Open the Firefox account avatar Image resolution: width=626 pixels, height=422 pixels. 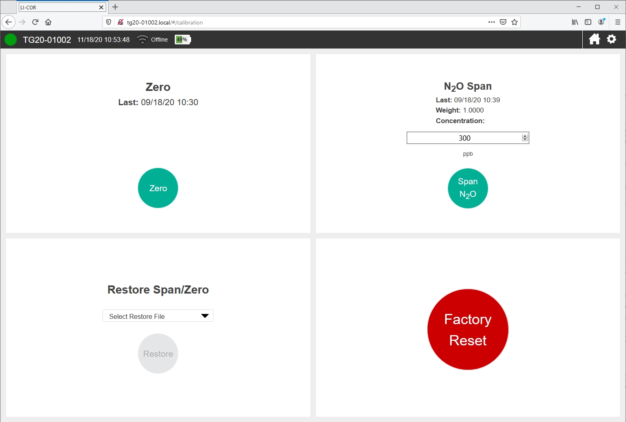pyautogui.click(x=601, y=22)
